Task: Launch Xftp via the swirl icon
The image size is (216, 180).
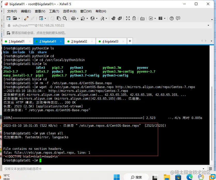Action: 113,18
